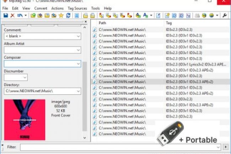231x154 pixels.
Task: Click music note icon of the highlighted row
Action: 95,82
